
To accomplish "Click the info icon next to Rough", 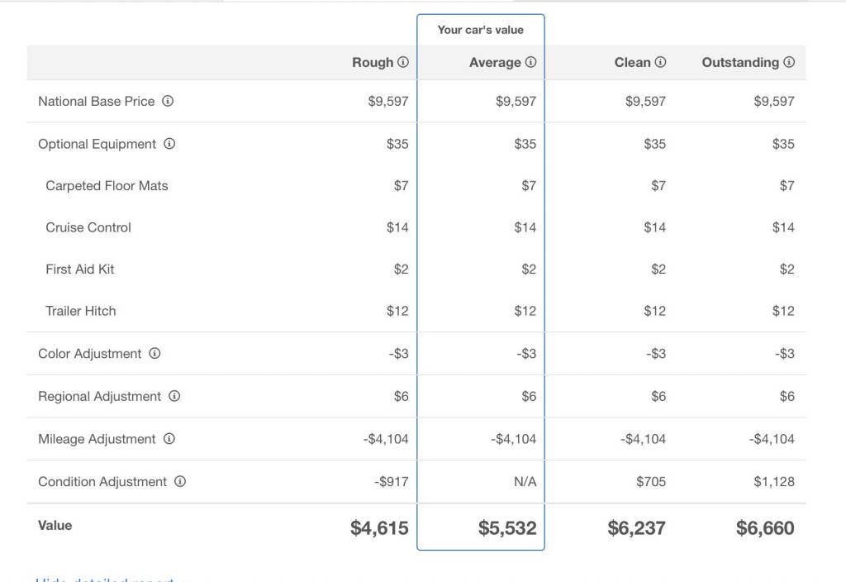I will point(403,63).
